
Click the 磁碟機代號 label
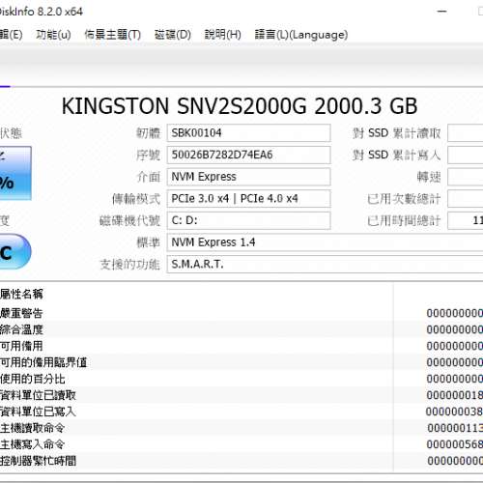pos(129,220)
